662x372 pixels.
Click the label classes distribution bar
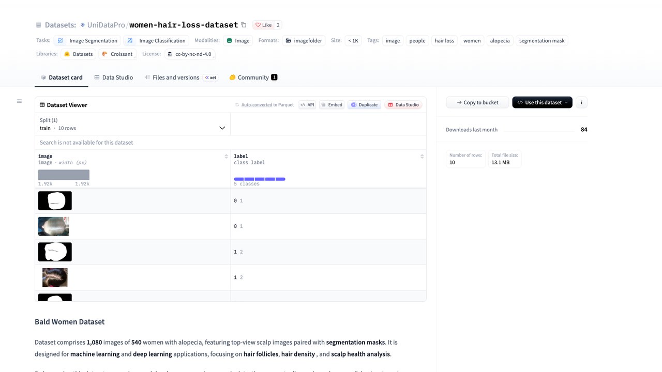[x=260, y=179]
